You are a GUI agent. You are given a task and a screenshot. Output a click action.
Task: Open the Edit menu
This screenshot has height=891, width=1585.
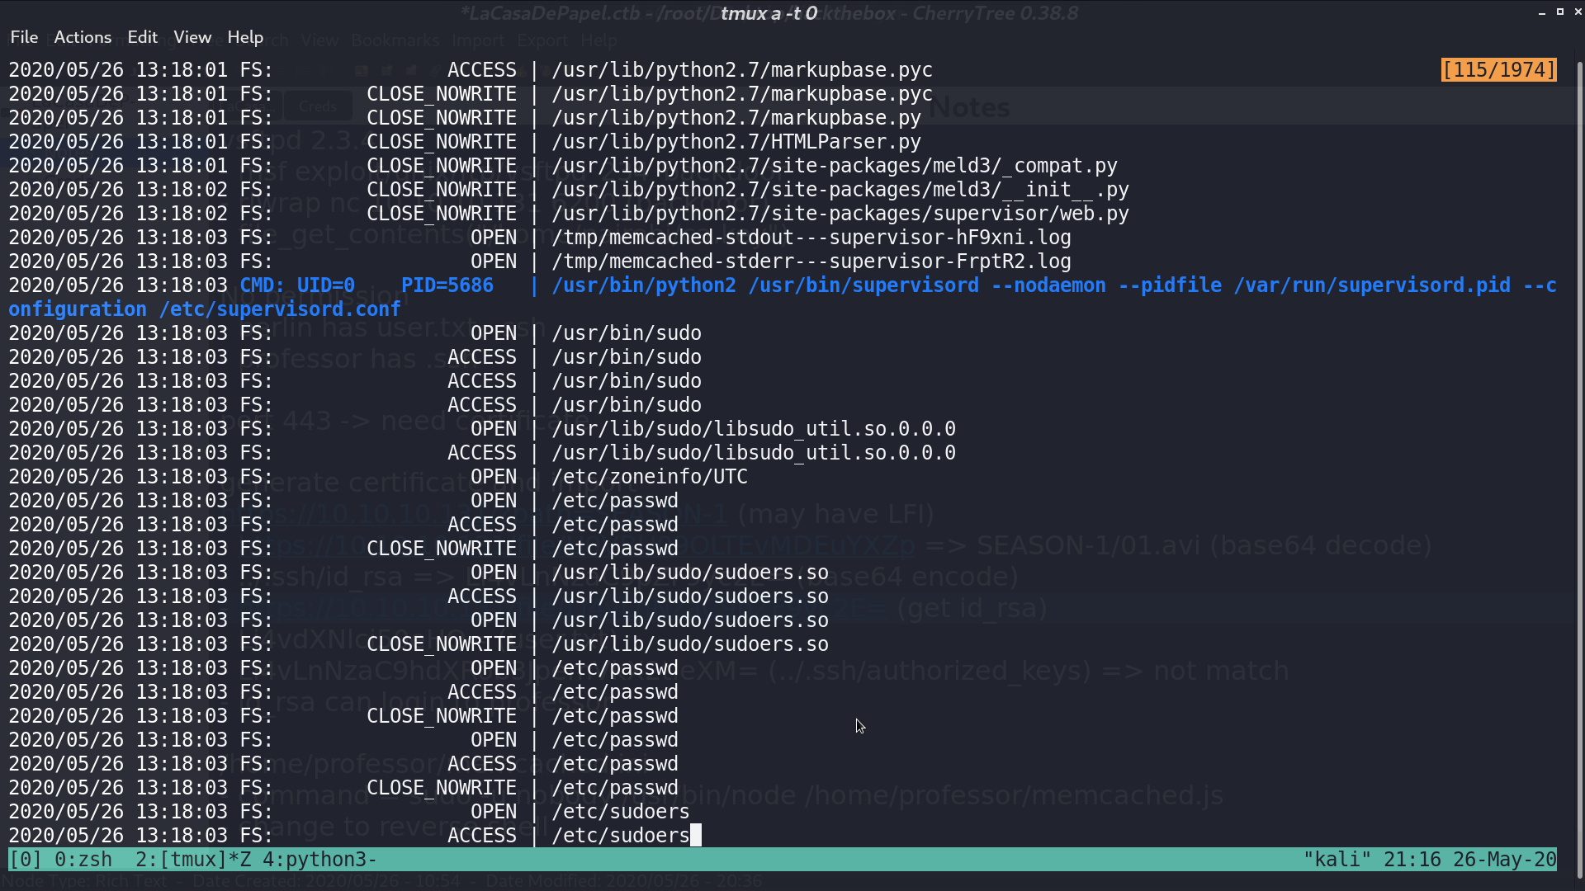point(142,37)
